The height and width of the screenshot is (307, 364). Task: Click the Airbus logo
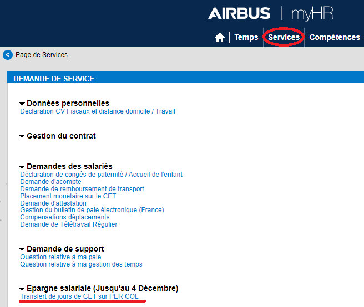239,13
